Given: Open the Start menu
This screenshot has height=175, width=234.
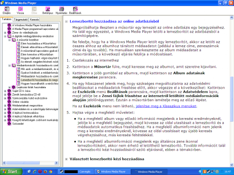Looking at the screenshot, I should 11,172.
